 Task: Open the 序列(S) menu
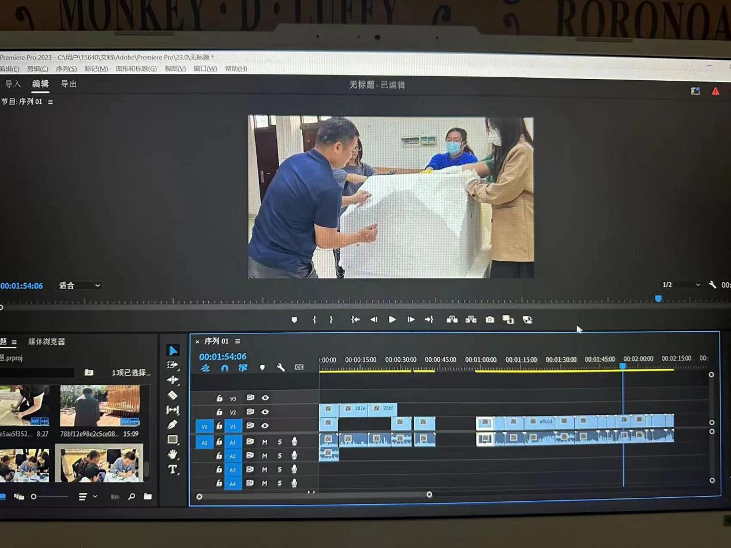[x=66, y=69]
